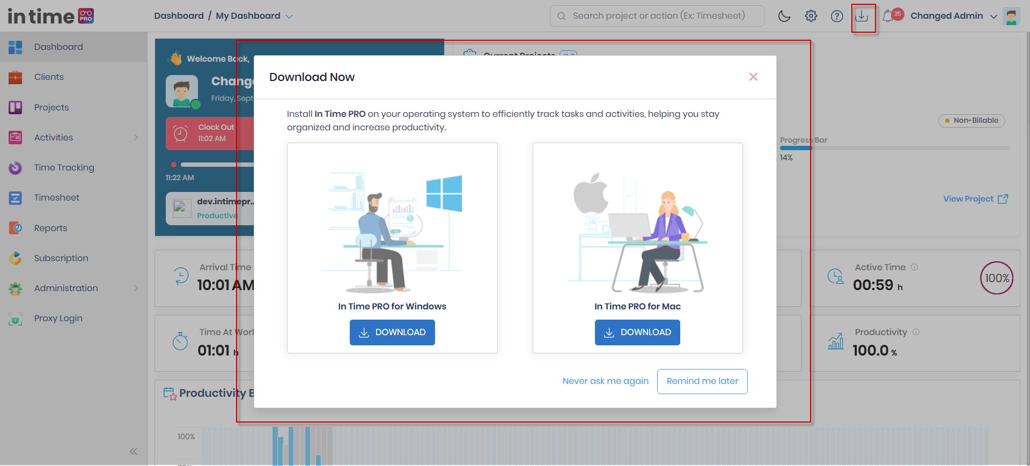Screen dimensions: 1030x466
Task: Open Reports menu item
Action: 73,228
